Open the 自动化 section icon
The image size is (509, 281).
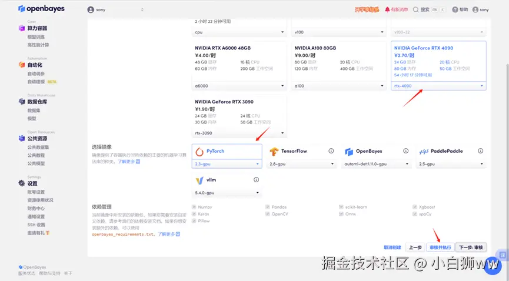[22, 65]
